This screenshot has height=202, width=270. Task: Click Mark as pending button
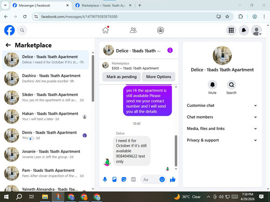click(x=122, y=76)
